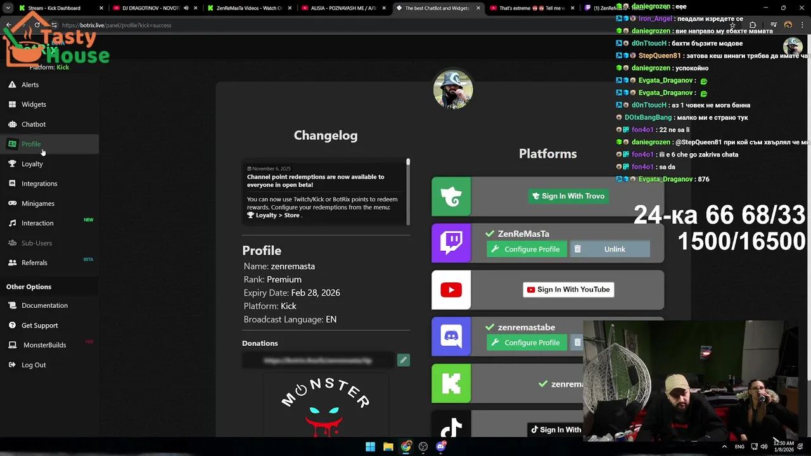Click the blurred Donations URL field

318,360
